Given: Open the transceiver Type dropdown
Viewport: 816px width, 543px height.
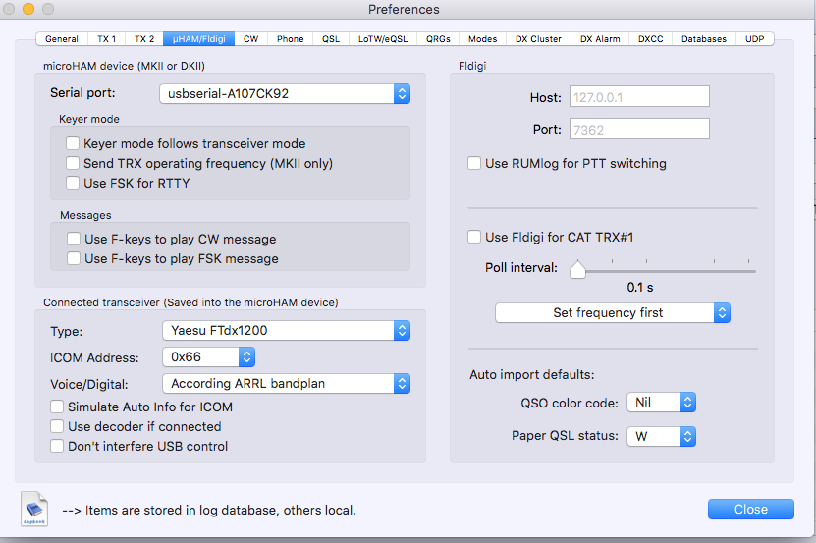Looking at the screenshot, I should pos(286,331).
